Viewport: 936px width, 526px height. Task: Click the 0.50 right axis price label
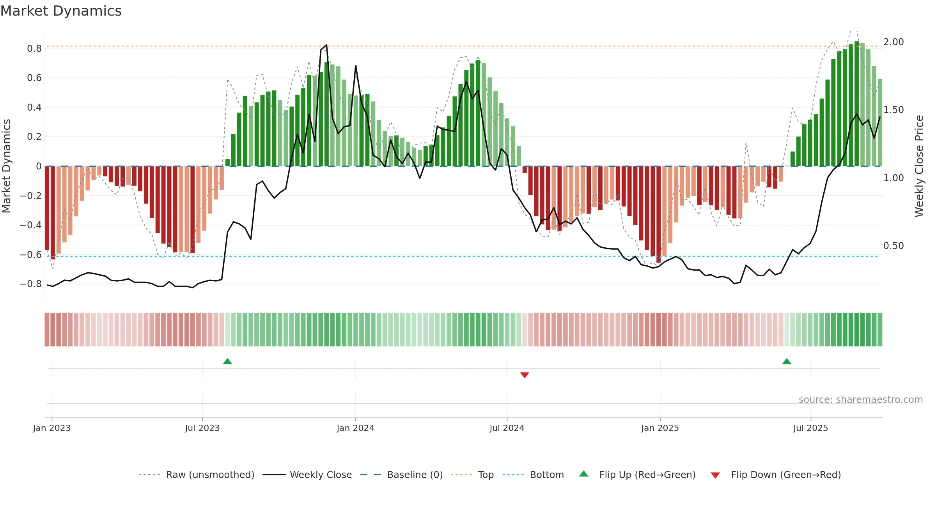pos(893,246)
